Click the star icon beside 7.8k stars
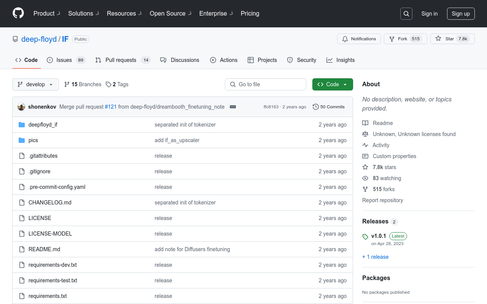The height and width of the screenshot is (304, 487). coord(365,167)
